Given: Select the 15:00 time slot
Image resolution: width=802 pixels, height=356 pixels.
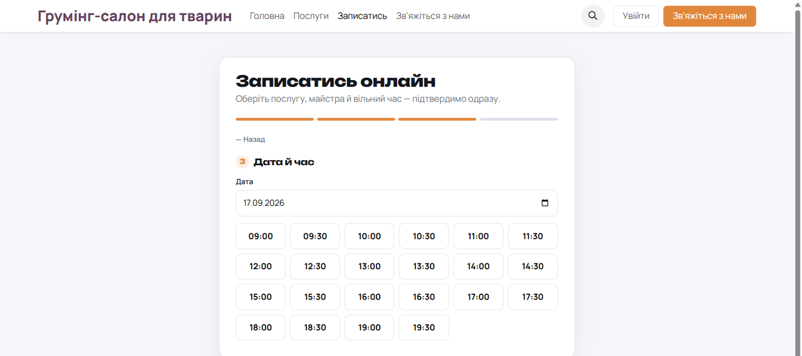Looking at the screenshot, I should pyautogui.click(x=261, y=297).
